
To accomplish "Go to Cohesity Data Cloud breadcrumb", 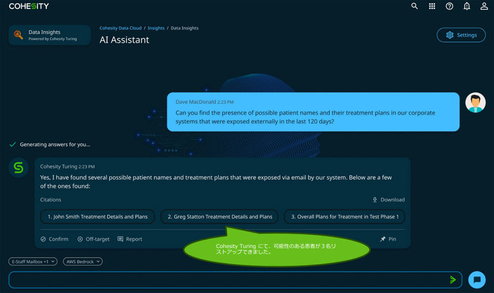I will point(121,28).
